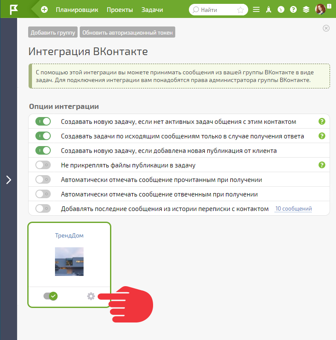The height and width of the screenshot is (340, 336).
Task: Click the Добавить группу button
Action: tap(53, 32)
